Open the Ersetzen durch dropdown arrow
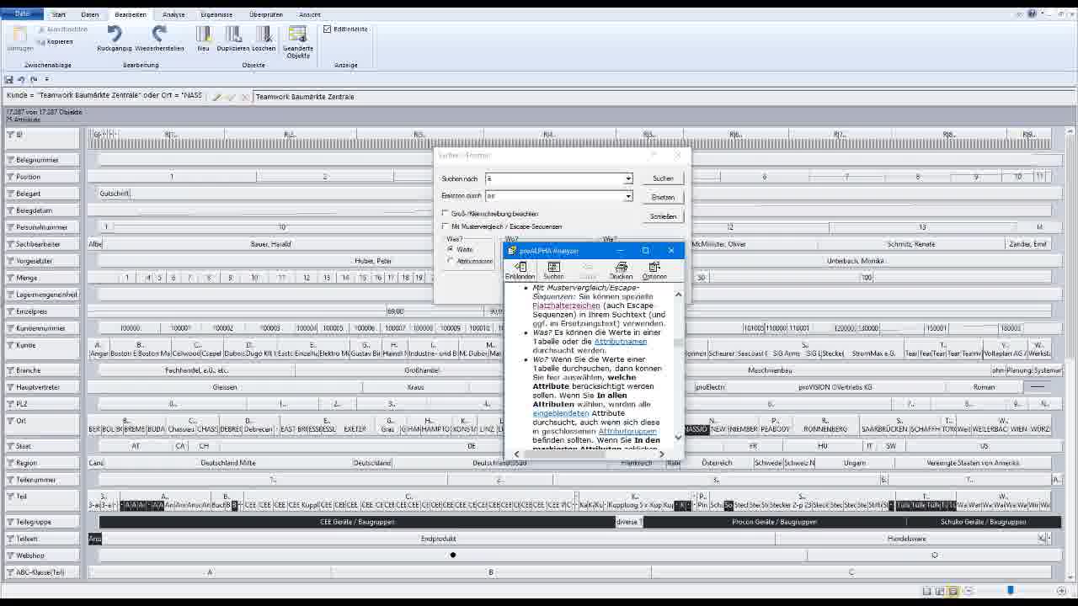This screenshot has width=1078, height=606. coord(627,196)
